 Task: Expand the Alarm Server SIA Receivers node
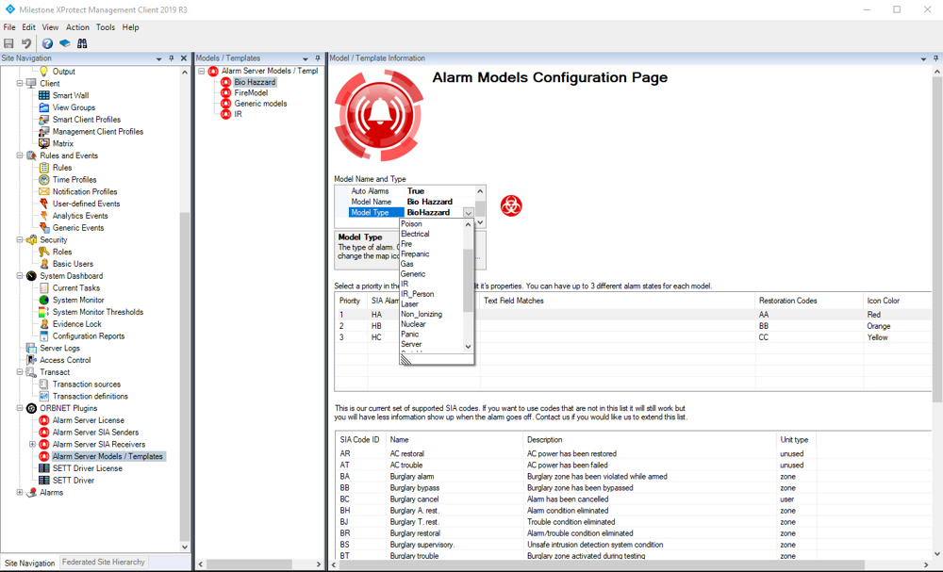[x=32, y=444]
